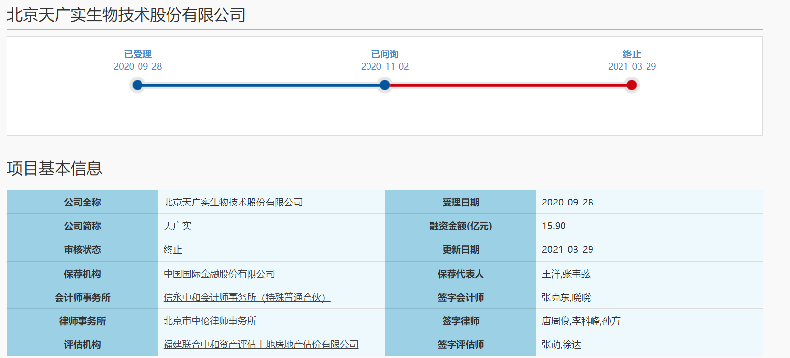Select the 已问询 stage label in timeline
The width and height of the screenshot is (790, 358).
click(x=385, y=54)
